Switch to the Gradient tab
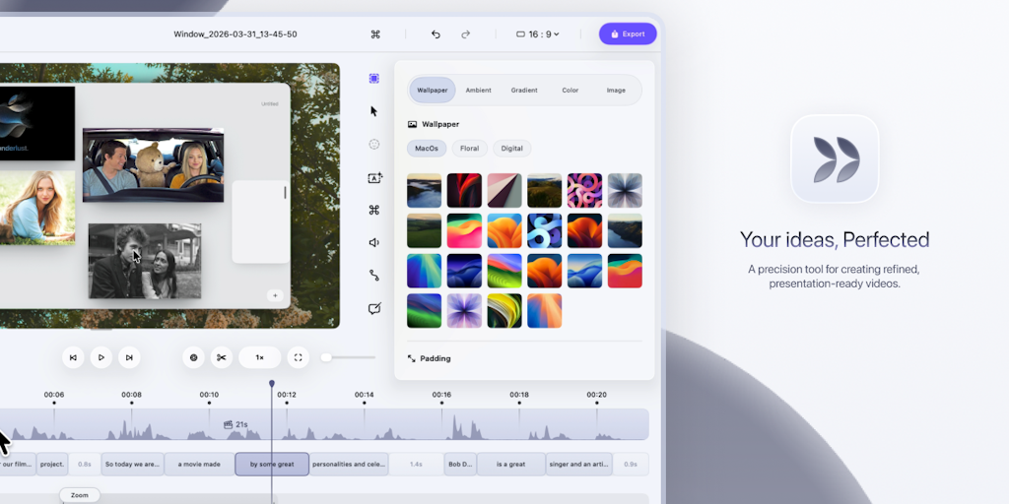The image size is (1009, 504). (524, 90)
